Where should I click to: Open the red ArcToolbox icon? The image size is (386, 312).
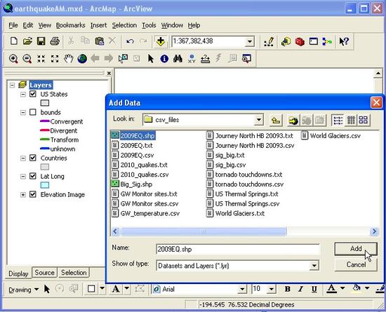[x=300, y=41]
